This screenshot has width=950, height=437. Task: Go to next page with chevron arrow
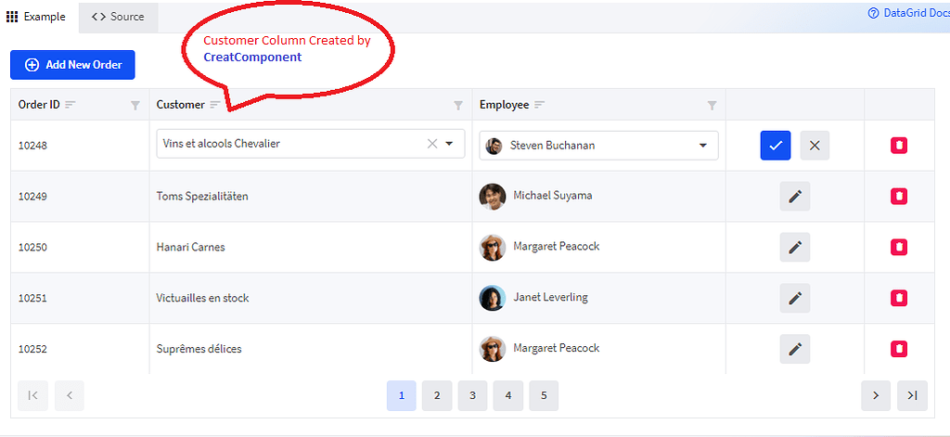pos(876,396)
